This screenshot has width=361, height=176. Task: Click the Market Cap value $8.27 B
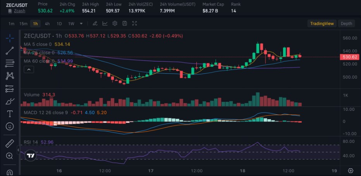(x=210, y=11)
